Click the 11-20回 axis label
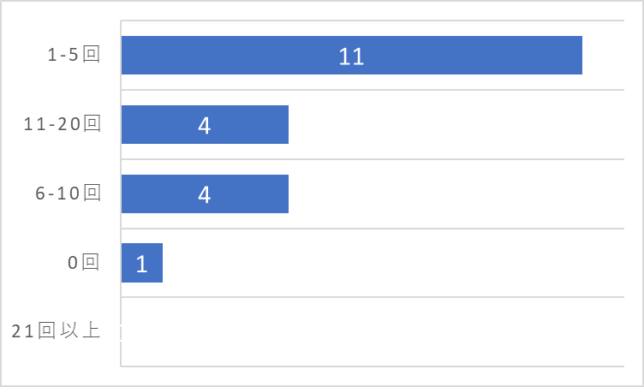The height and width of the screenshot is (387, 644). pos(62,124)
